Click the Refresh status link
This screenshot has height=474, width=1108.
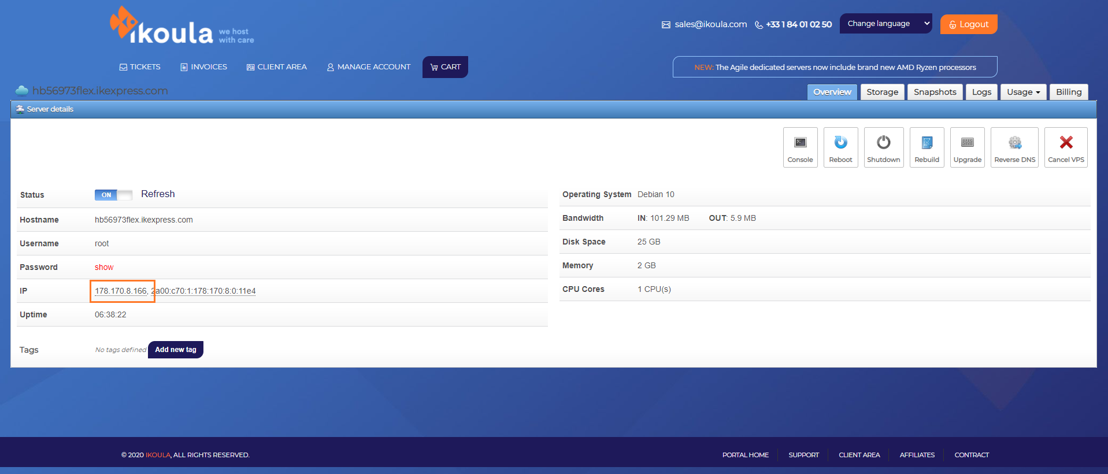pyautogui.click(x=158, y=194)
